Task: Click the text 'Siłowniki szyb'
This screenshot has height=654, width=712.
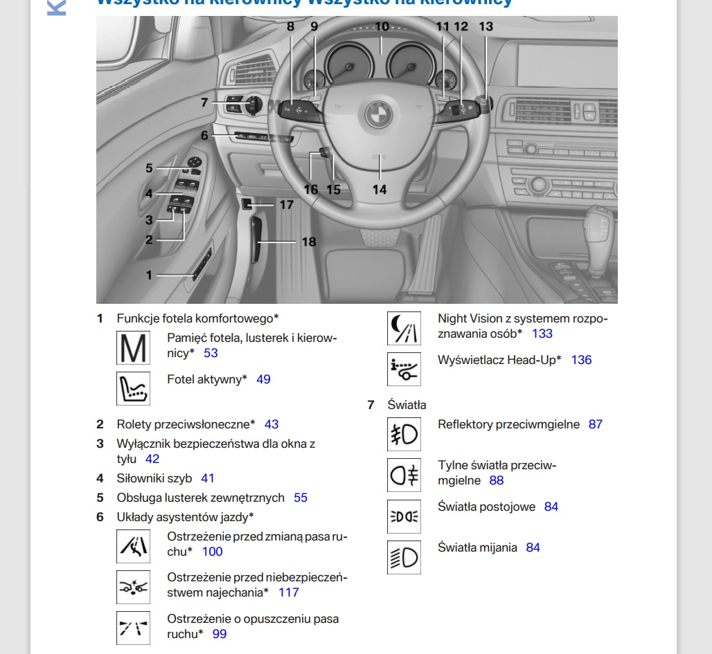Action: tap(154, 478)
